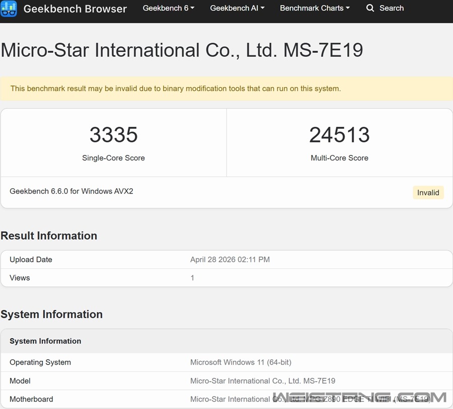Open the Geekbench Browser home link

point(75,9)
